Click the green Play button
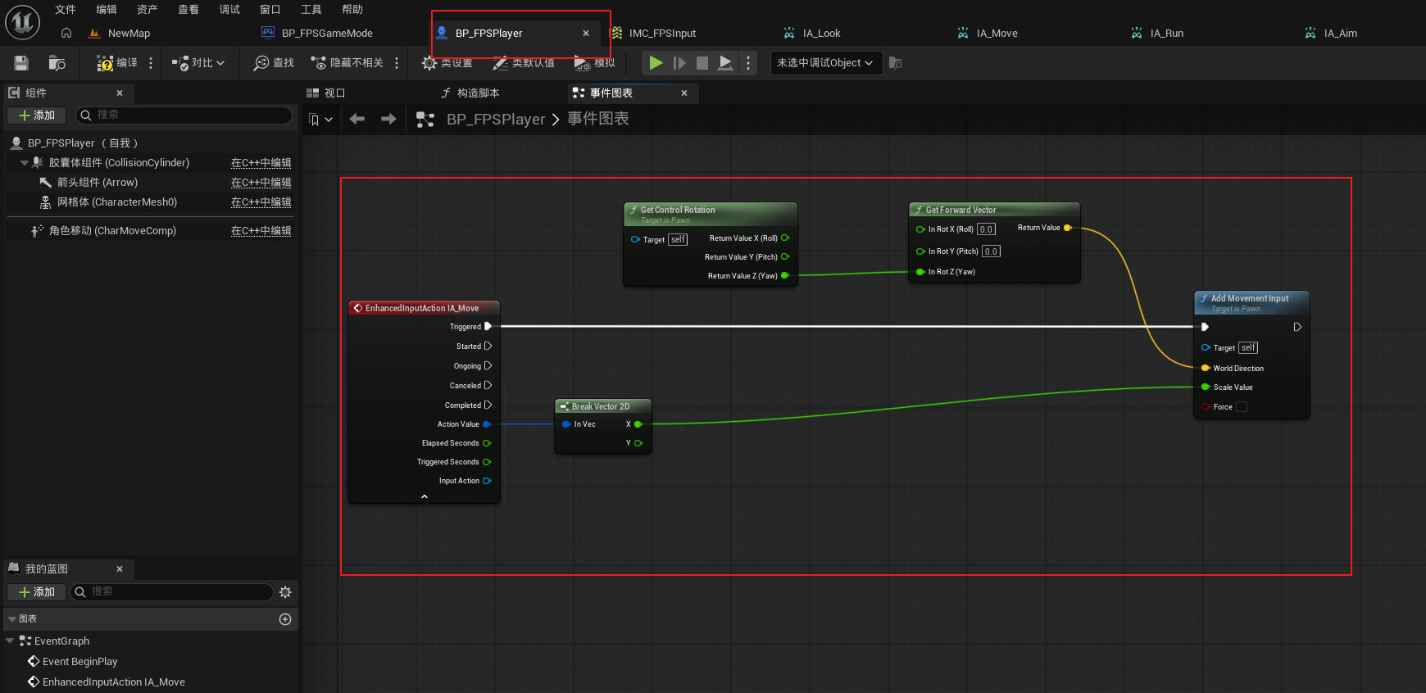The width and height of the screenshot is (1426, 693). coord(656,63)
